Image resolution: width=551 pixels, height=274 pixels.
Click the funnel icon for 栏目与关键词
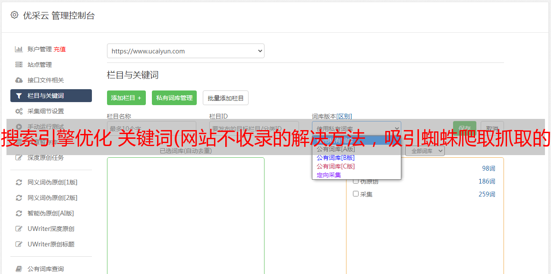(x=19, y=96)
